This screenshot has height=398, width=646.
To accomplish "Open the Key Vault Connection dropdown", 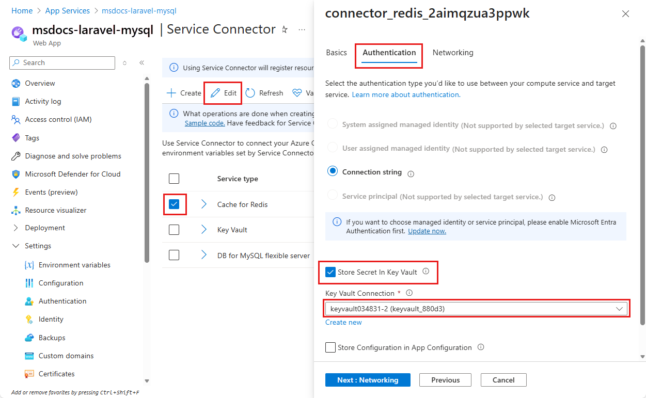I will (x=476, y=309).
